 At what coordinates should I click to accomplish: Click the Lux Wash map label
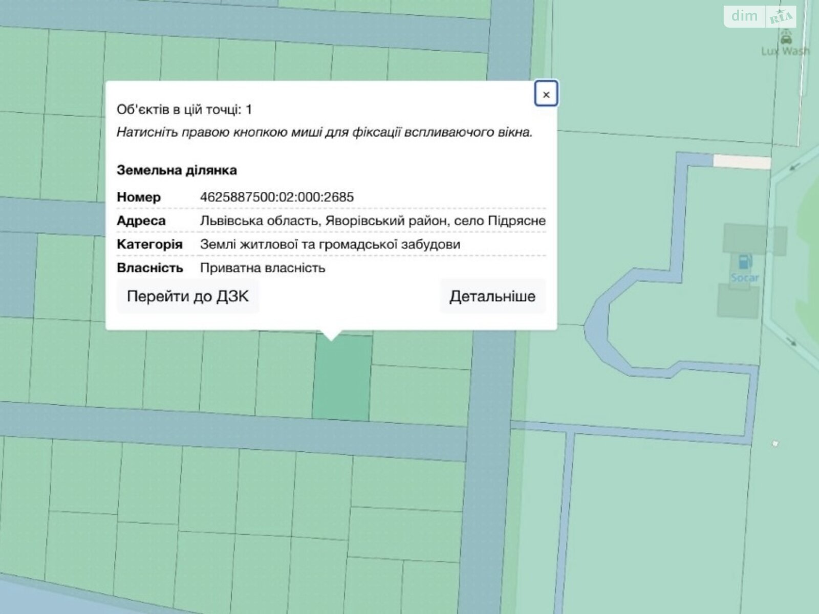tap(785, 51)
